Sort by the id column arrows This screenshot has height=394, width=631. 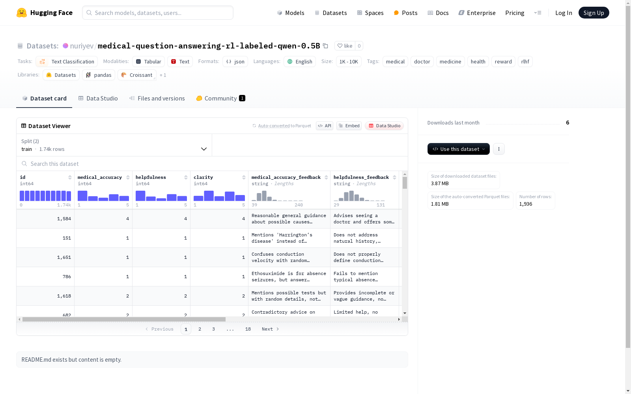pos(70,177)
